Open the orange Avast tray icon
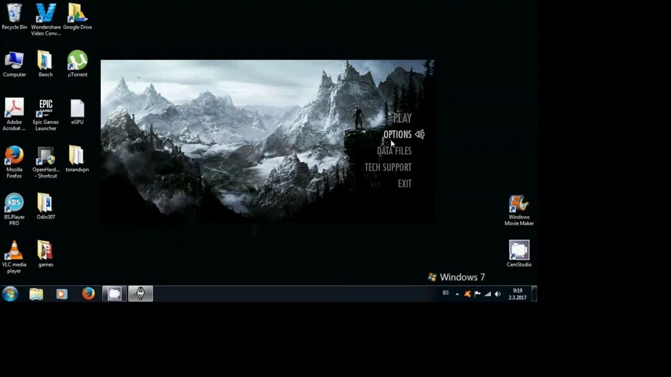 (467, 294)
